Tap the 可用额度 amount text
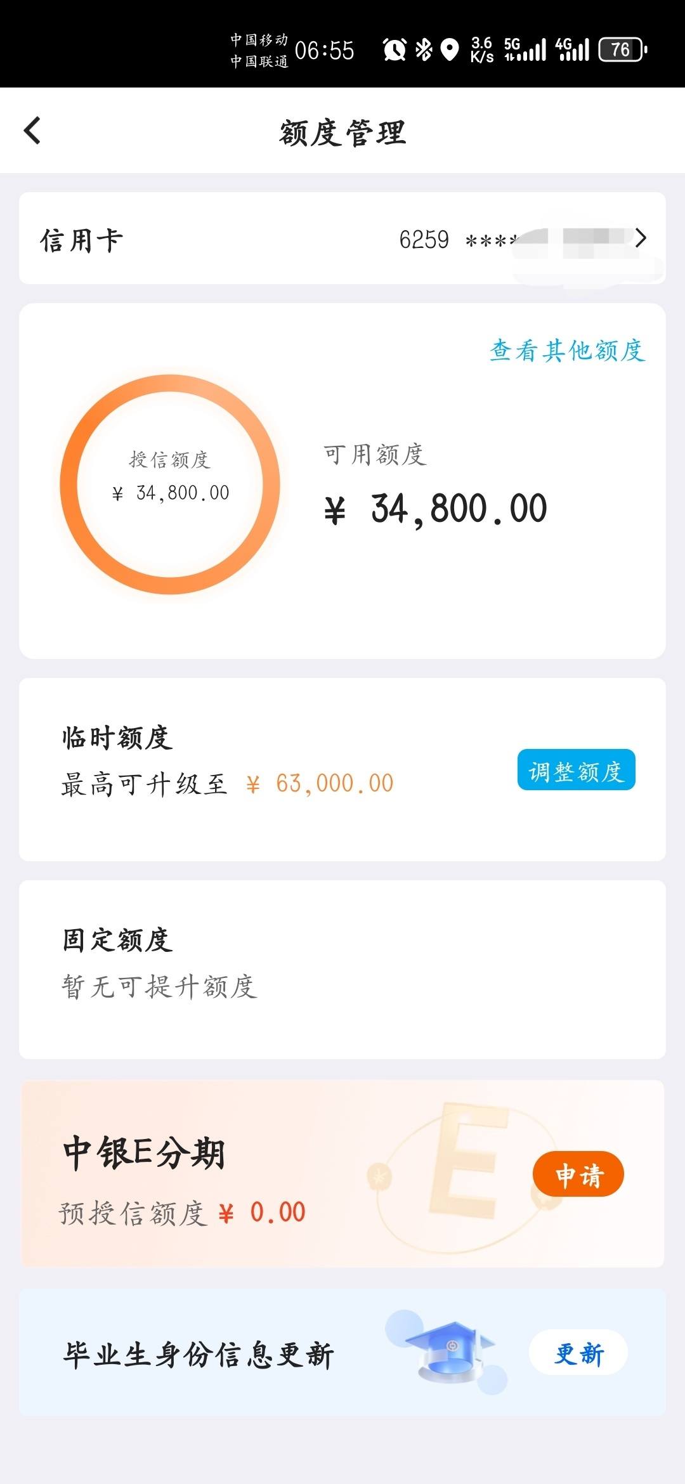Viewport: 685px width, 1484px height. pyautogui.click(x=435, y=509)
